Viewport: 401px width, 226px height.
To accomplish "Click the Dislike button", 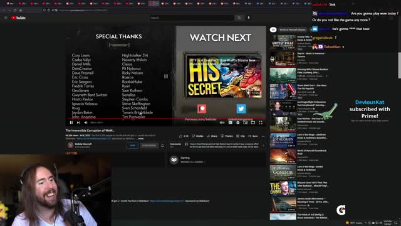I will coord(198,136).
